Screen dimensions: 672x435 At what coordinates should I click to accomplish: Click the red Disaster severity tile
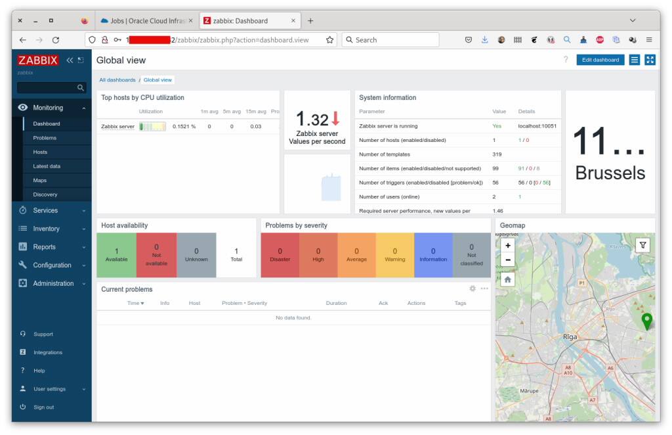click(280, 255)
